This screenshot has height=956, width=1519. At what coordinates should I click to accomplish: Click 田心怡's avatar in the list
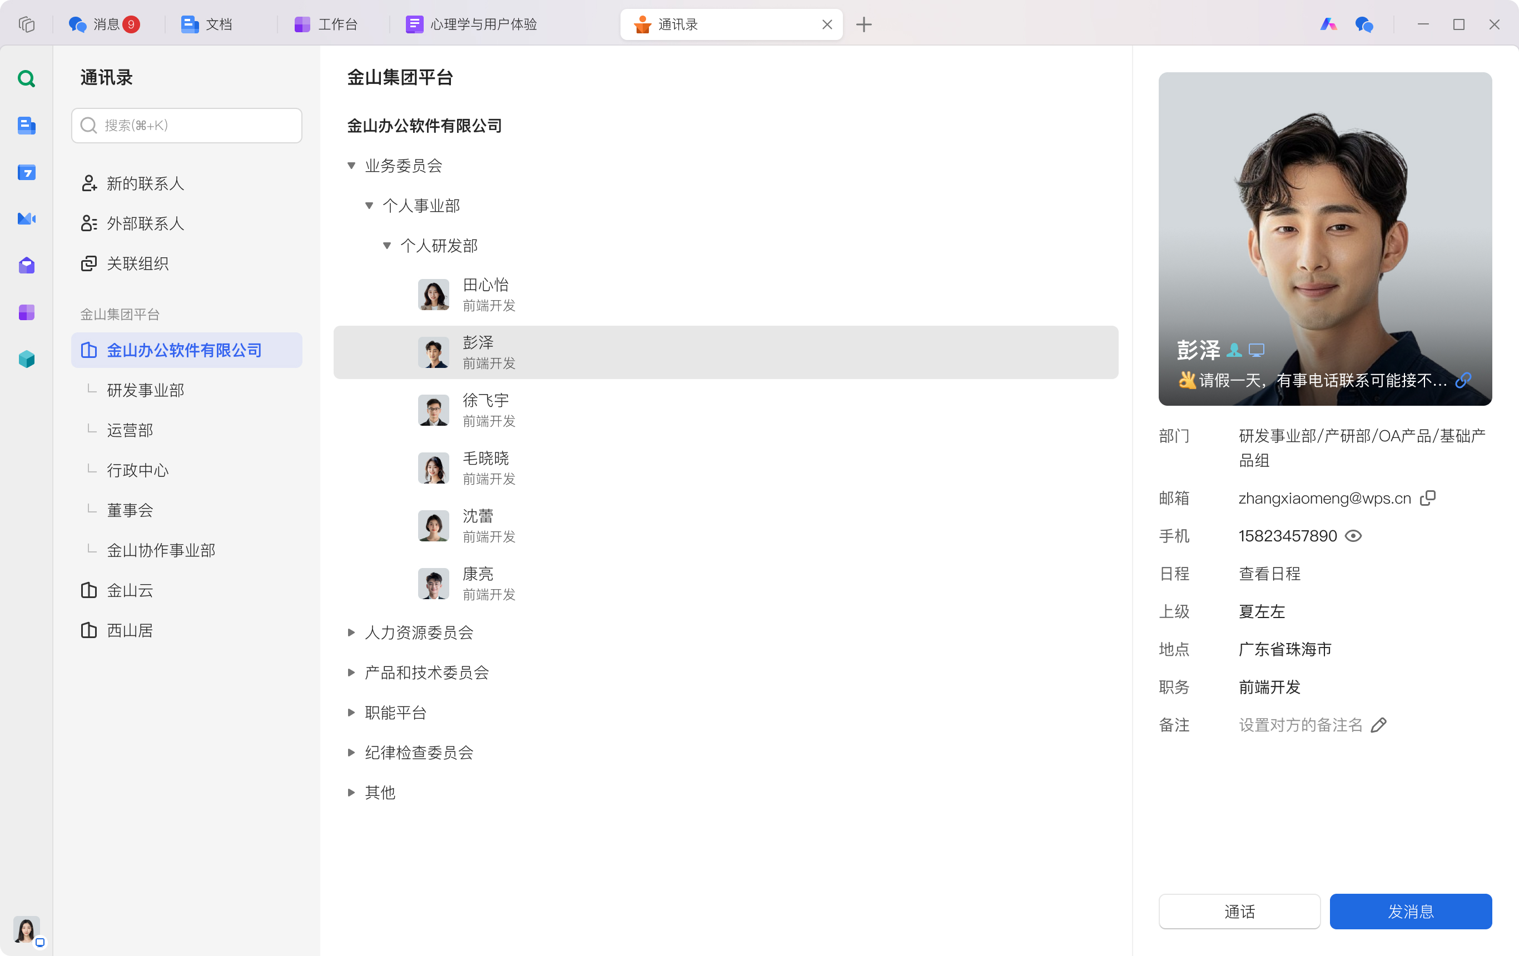point(433,295)
